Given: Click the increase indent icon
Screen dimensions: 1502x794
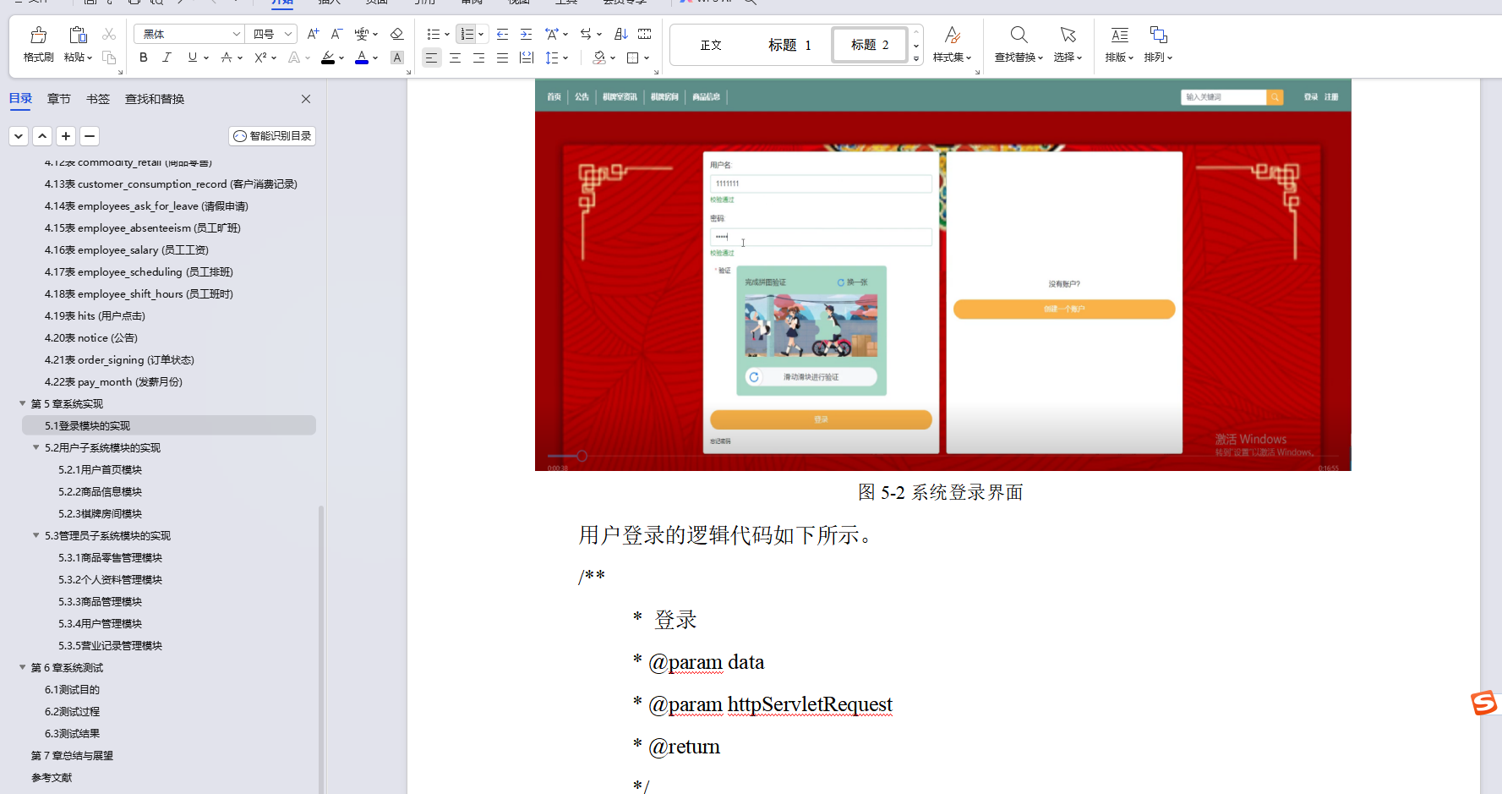Looking at the screenshot, I should tap(526, 34).
